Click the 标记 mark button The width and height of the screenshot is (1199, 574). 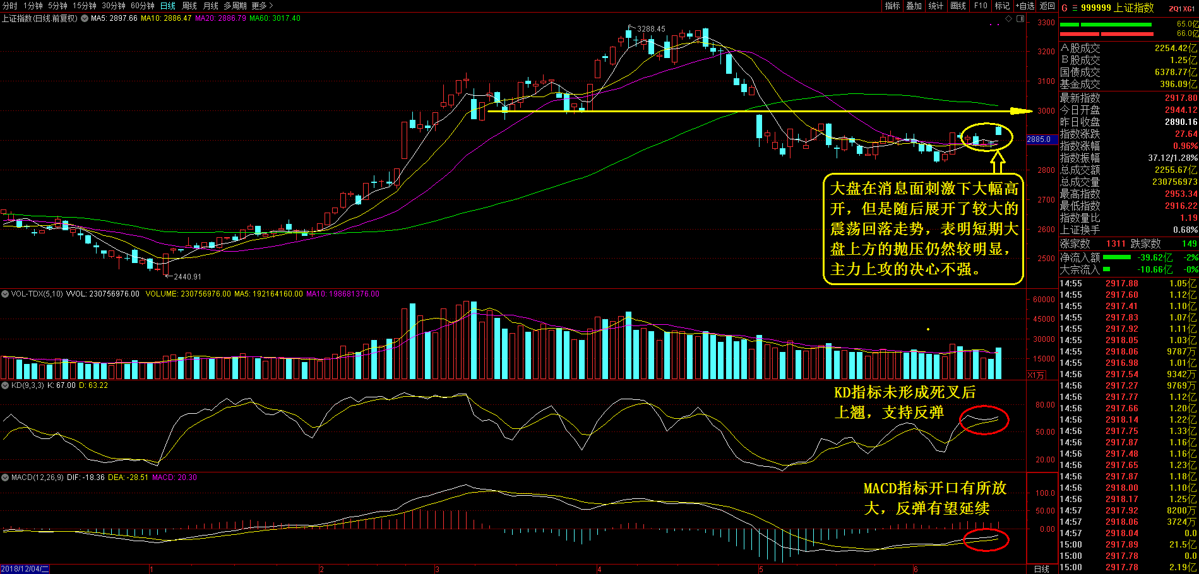tap(1002, 6)
